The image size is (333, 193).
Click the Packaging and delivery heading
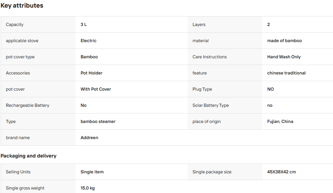pyautogui.click(x=29, y=156)
